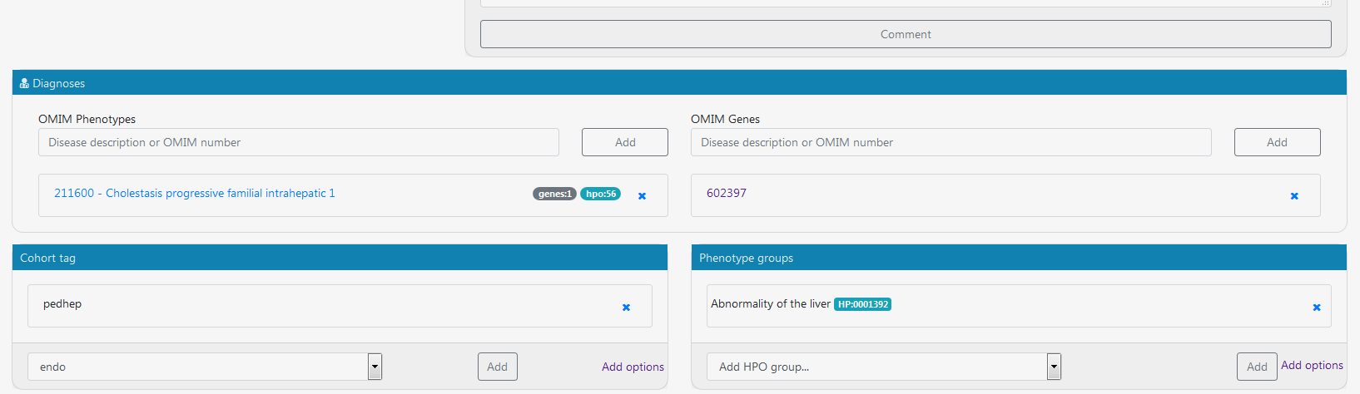Click the 602397 gene text
The height and width of the screenshot is (394, 1360).
click(x=727, y=193)
